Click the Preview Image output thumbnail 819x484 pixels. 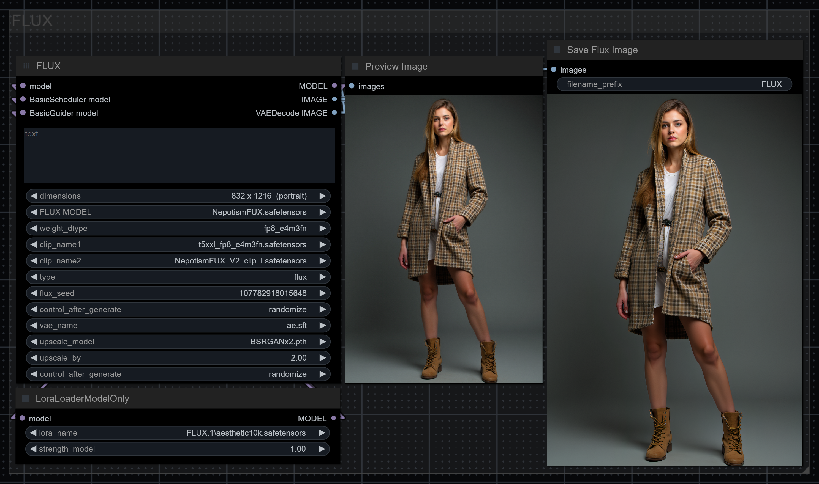[443, 239]
